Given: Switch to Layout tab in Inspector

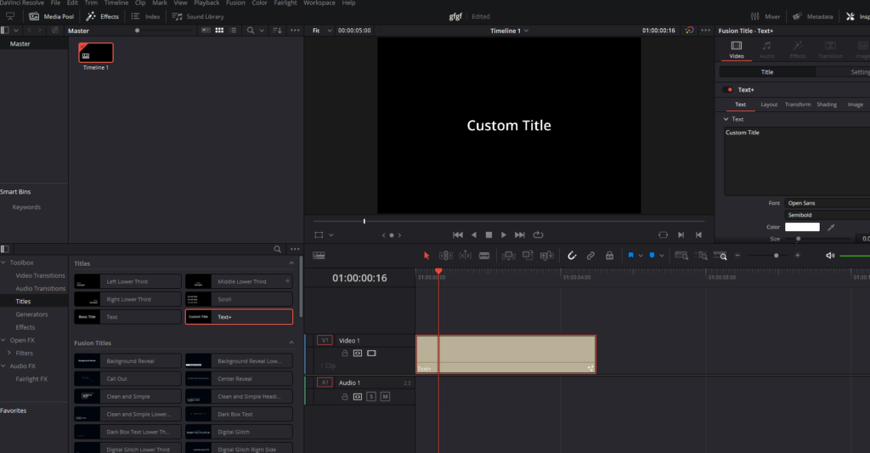Looking at the screenshot, I should click(768, 105).
